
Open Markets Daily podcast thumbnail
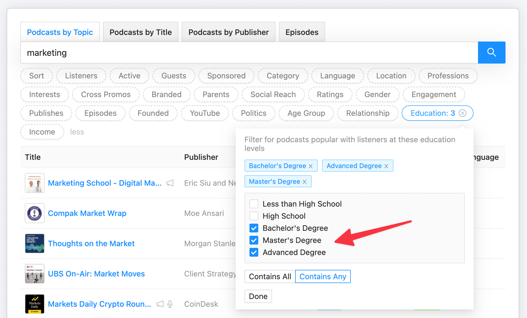(x=35, y=304)
